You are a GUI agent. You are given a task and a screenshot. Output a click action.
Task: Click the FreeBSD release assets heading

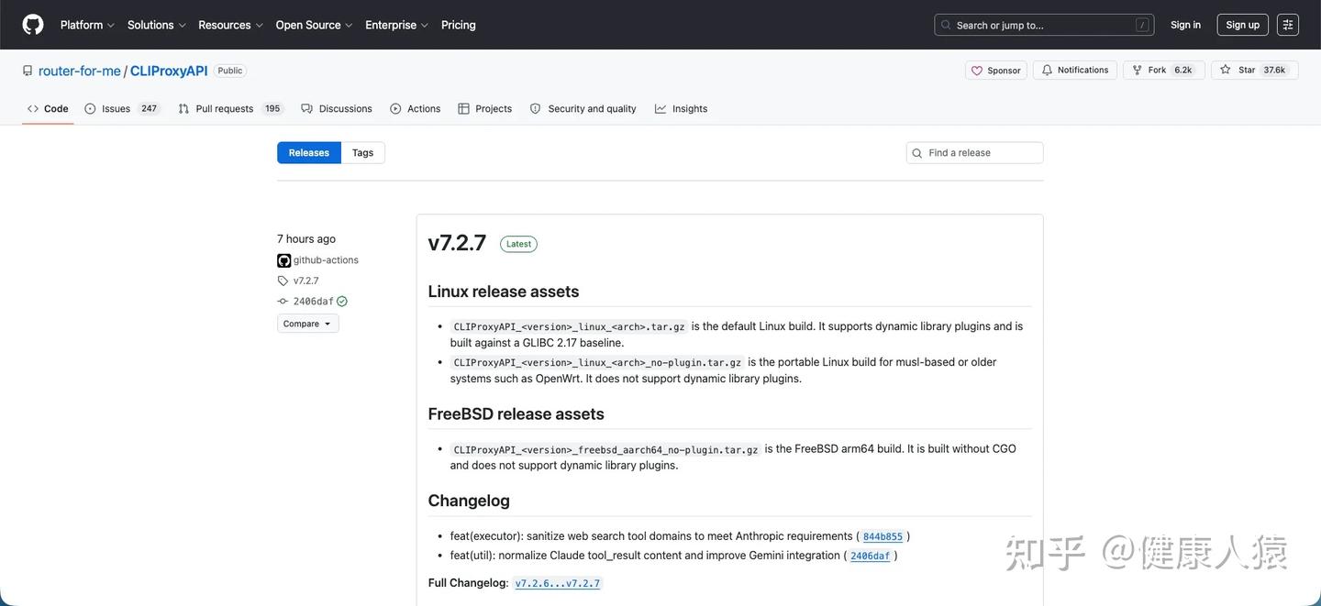516,413
